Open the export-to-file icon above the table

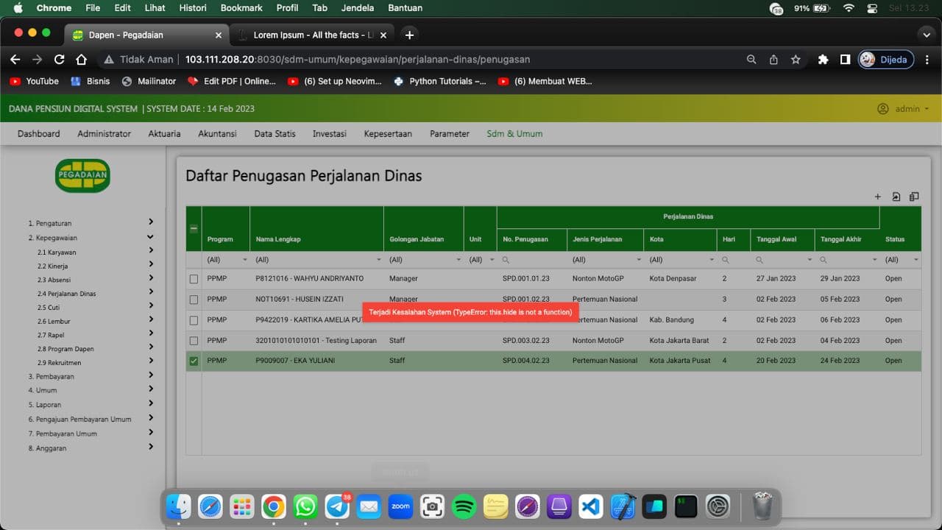896,196
